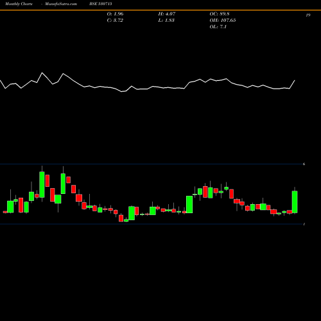Click the '19' axis label at top right
This screenshot has width=321, height=321.
(308, 15)
